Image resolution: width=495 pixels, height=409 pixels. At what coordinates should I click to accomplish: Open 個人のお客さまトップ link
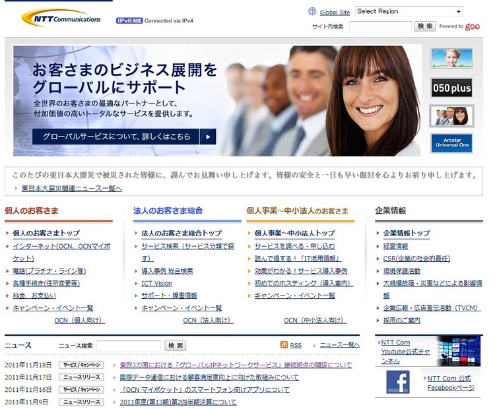(46, 234)
